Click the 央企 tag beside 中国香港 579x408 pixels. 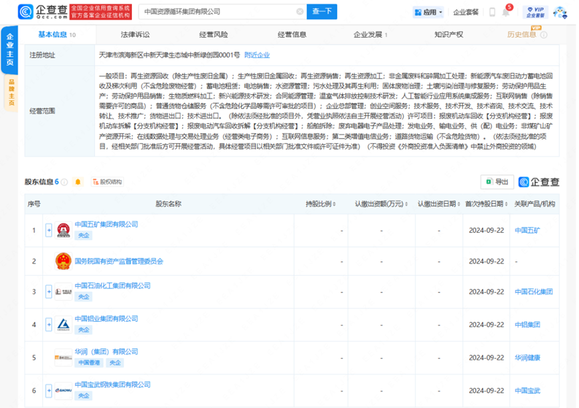point(115,363)
